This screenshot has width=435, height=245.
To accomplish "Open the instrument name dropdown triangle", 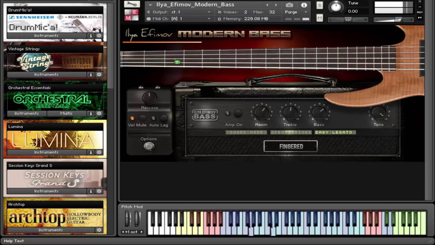I will click(150, 5).
